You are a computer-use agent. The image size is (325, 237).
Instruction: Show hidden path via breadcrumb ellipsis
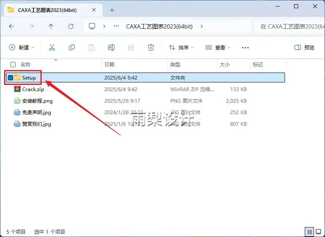(116, 26)
